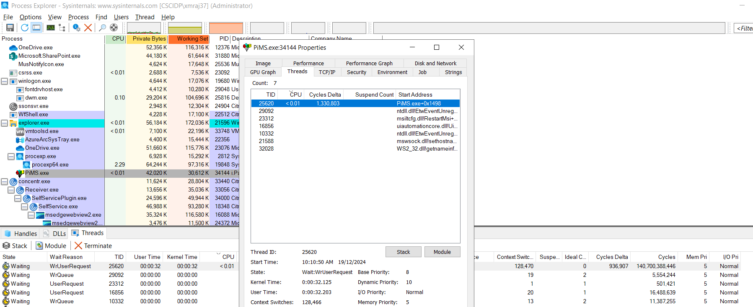Open the Thread menu
The height and width of the screenshot is (307, 753).
[x=145, y=17]
